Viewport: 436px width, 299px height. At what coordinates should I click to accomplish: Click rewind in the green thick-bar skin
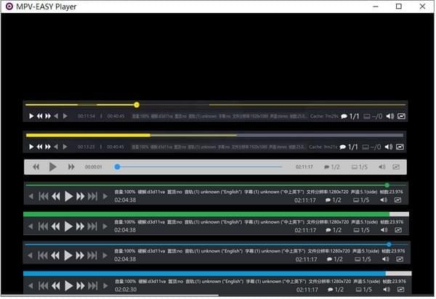point(56,227)
